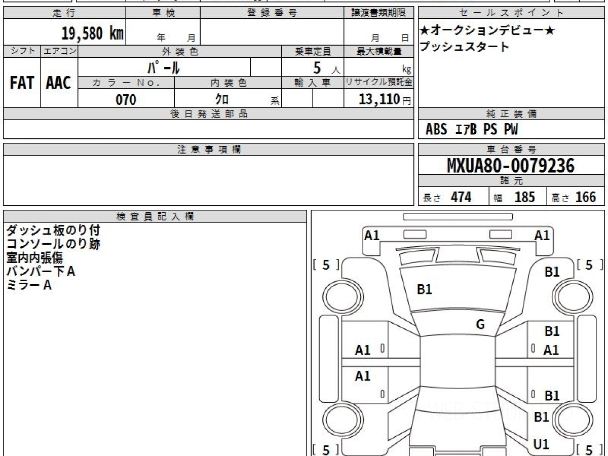Click the 譲渡書類期限 header
Viewport: 608px width, 456px height.
click(378, 13)
